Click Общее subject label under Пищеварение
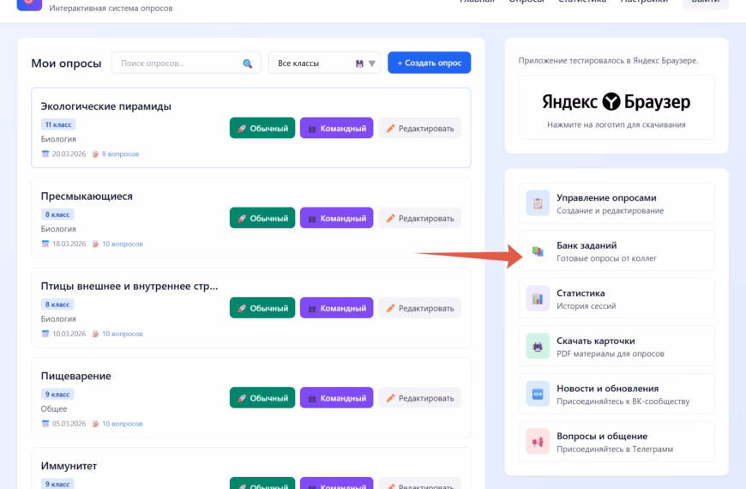 point(54,409)
